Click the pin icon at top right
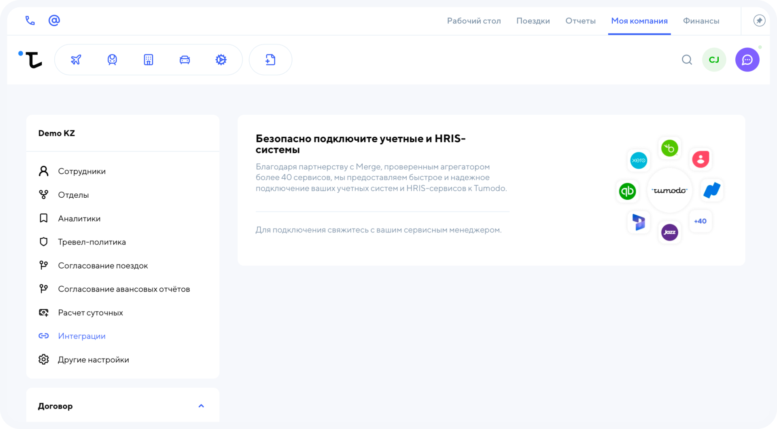777x429 pixels. (759, 20)
